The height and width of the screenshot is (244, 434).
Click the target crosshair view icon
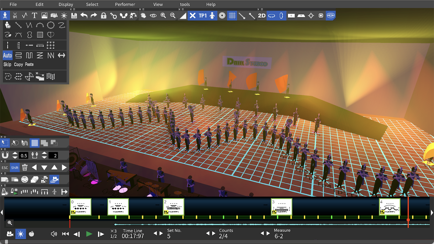pos(311,16)
